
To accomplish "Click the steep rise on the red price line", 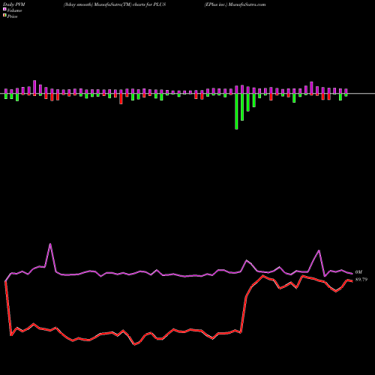I will (244, 313).
